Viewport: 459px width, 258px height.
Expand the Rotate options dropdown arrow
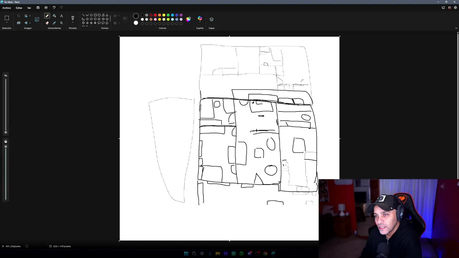(30, 16)
